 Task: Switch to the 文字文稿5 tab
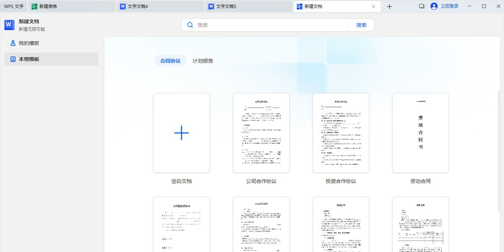249,6
